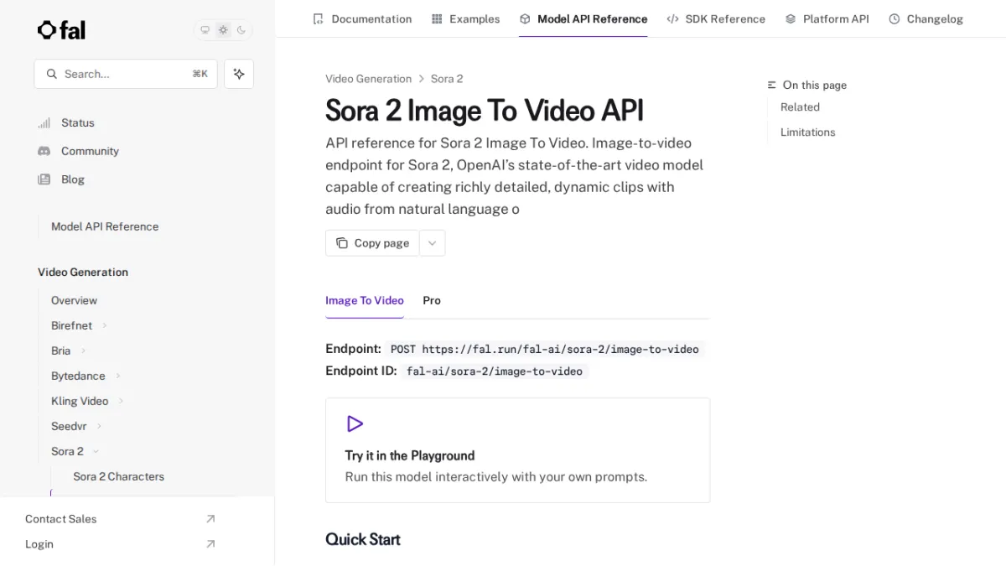Switch to dark theme mode

(241, 30)
